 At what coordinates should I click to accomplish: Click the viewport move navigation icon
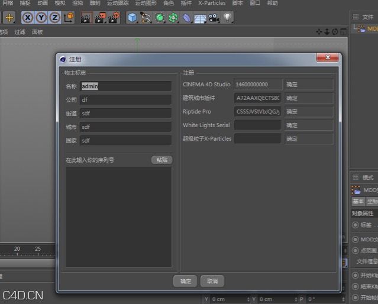coord(319,31)
